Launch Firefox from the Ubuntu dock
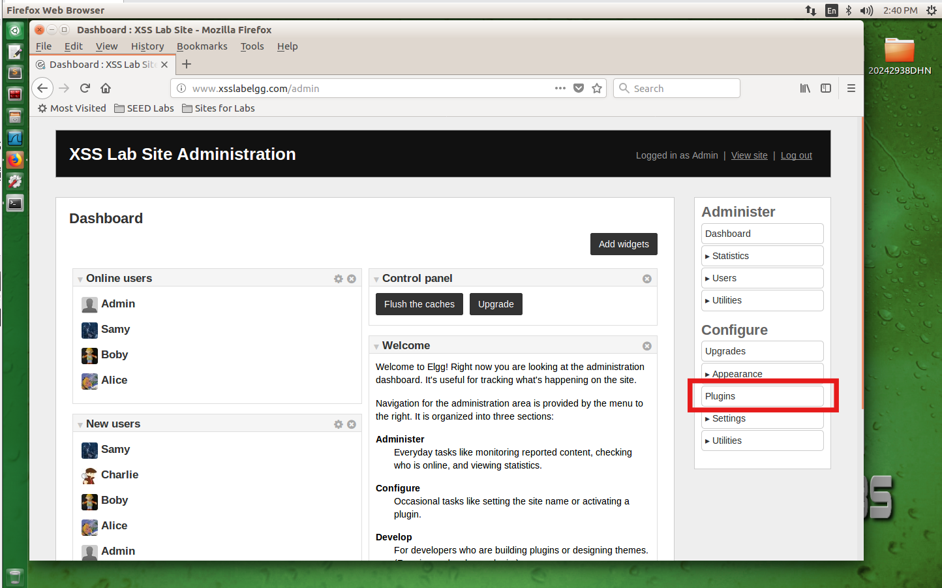The width and height of the screenshot is (942, 588). [x=15, y=160]
